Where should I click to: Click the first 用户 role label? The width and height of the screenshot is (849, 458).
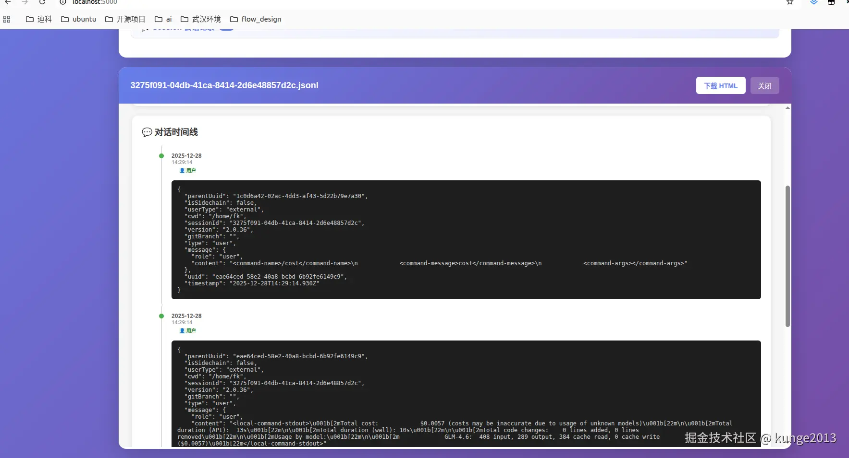click(x=188, y=170)
